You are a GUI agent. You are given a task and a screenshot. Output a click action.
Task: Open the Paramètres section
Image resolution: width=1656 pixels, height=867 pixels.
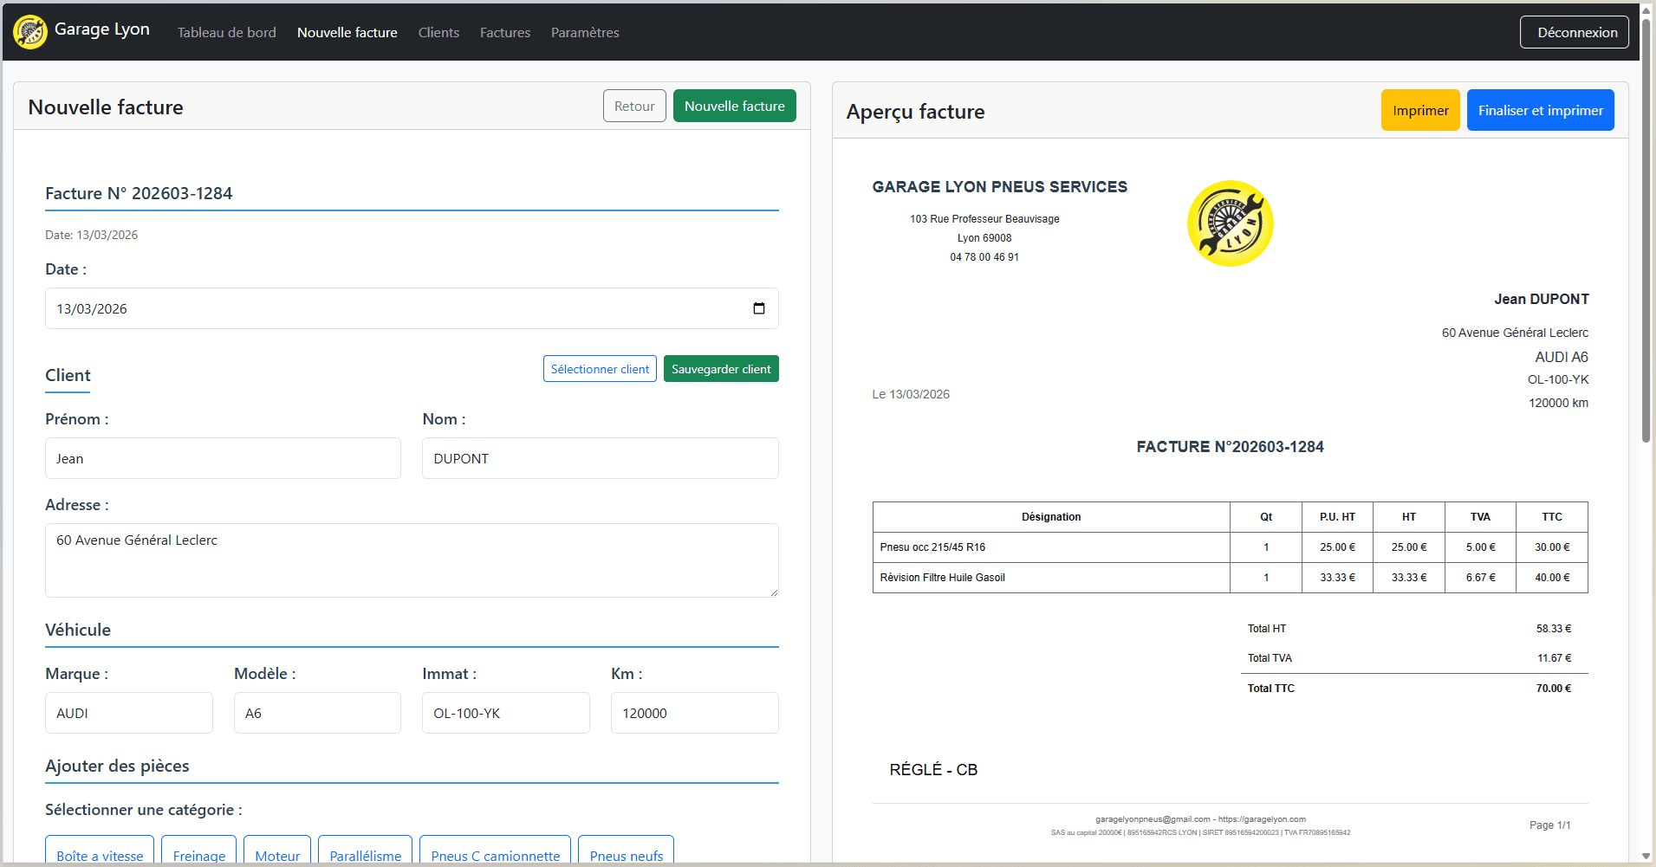[584, 32]
